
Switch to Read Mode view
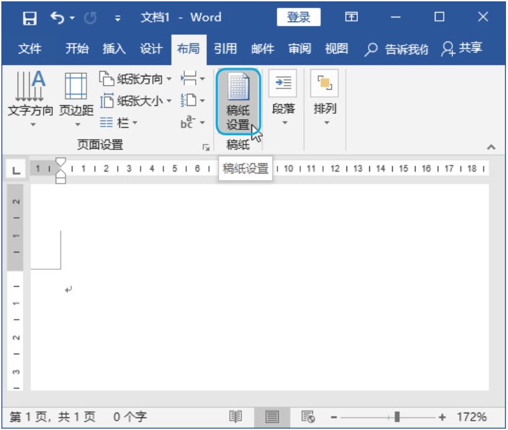(x=236, y=417)
